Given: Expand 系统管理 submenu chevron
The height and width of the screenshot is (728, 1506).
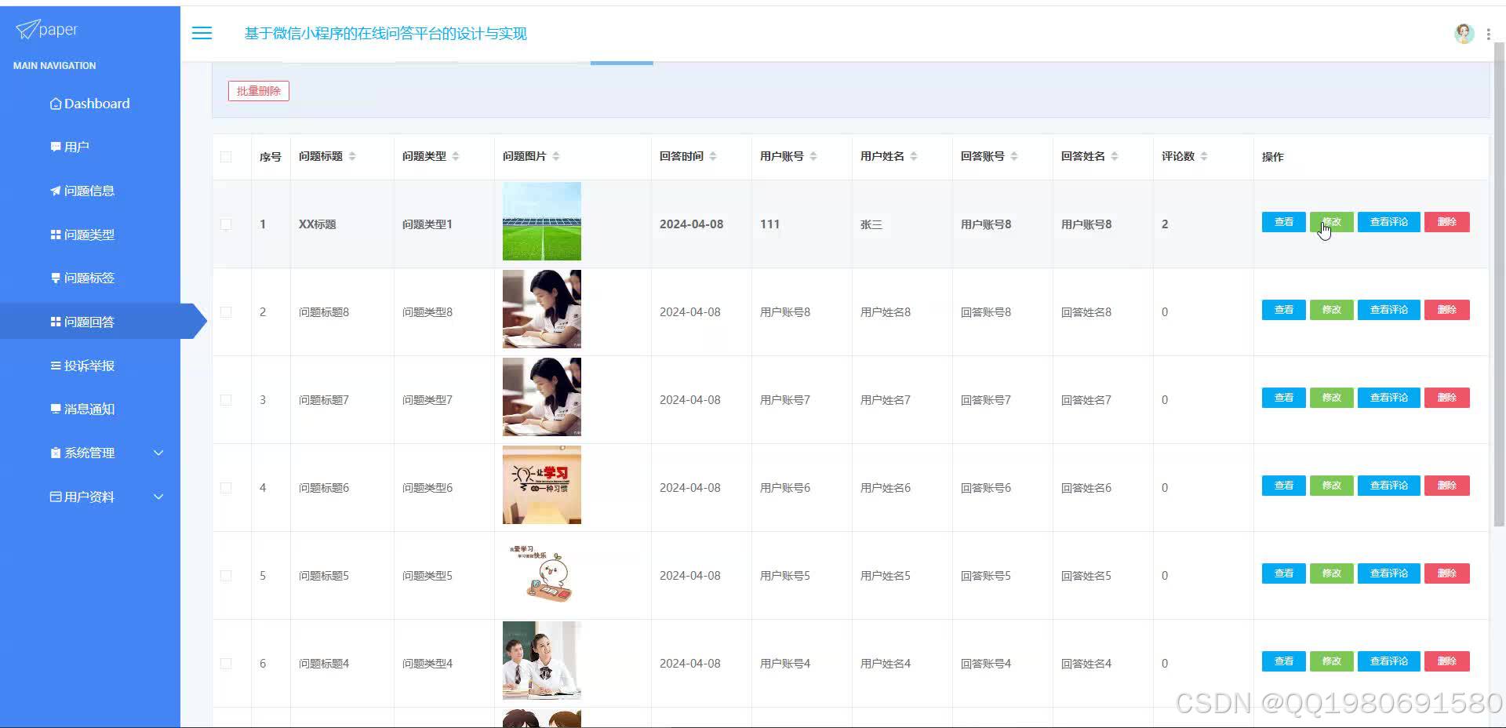Looking at the screenshot, I should coord(158,453).
